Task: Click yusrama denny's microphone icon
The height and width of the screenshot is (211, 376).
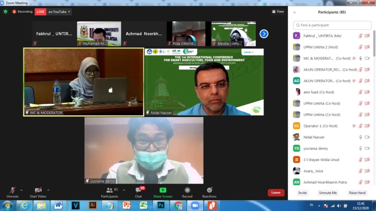Action: 361,148
